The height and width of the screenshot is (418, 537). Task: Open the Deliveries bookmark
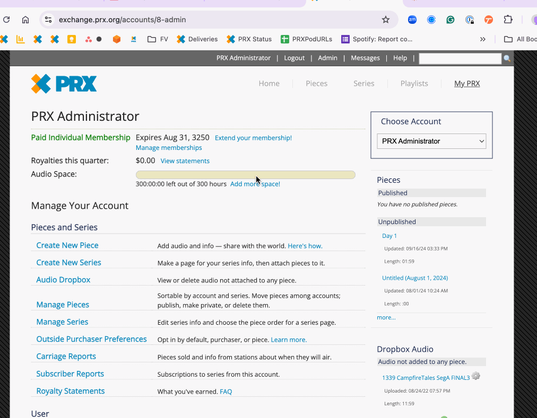click(x=197, y=39)
